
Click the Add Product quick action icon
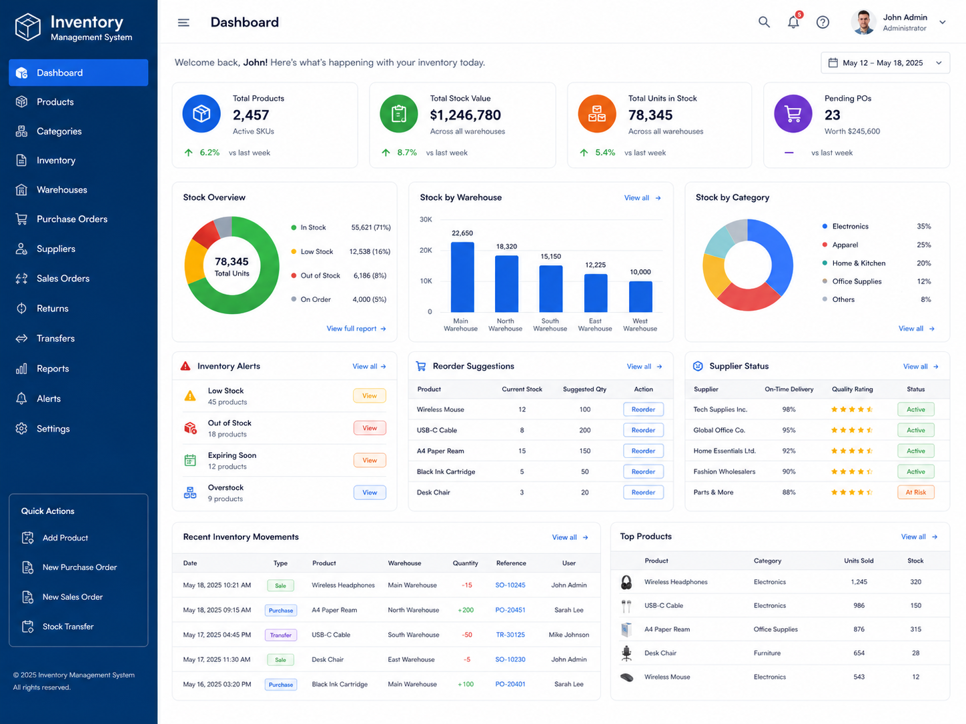[28, 538]
